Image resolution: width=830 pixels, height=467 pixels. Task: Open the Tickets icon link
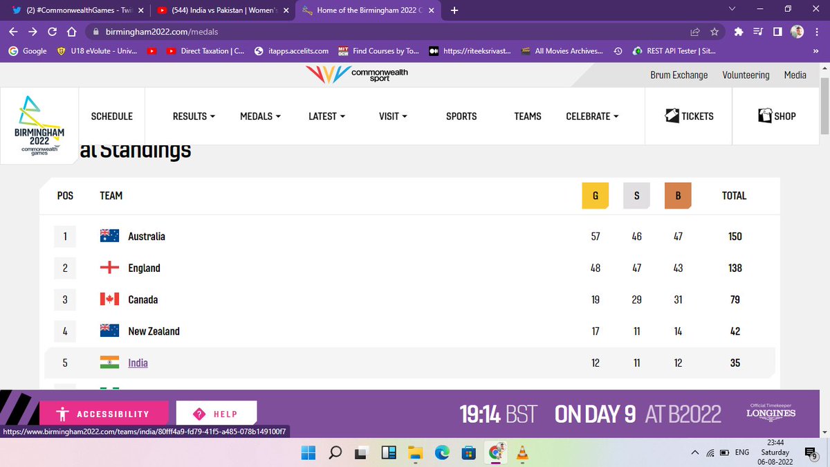[x=688, y=116]
